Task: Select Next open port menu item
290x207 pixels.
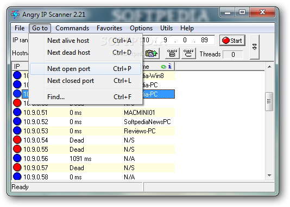Action: click(x=86, y=69)
